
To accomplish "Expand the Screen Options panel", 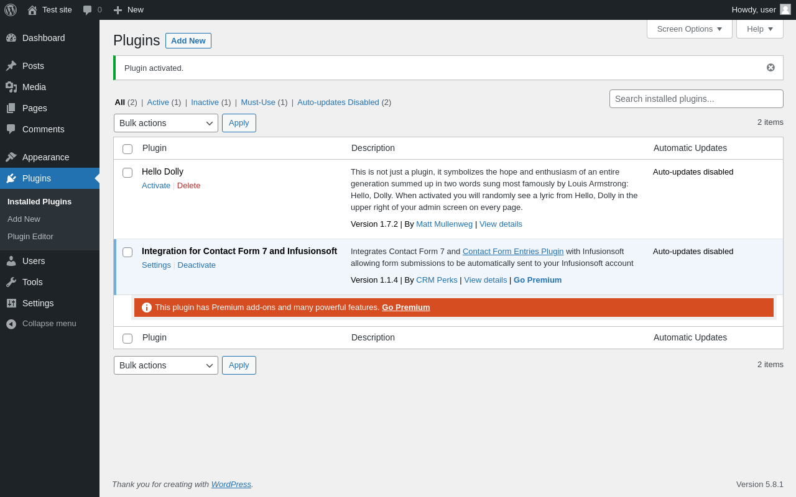I will 689,29.
